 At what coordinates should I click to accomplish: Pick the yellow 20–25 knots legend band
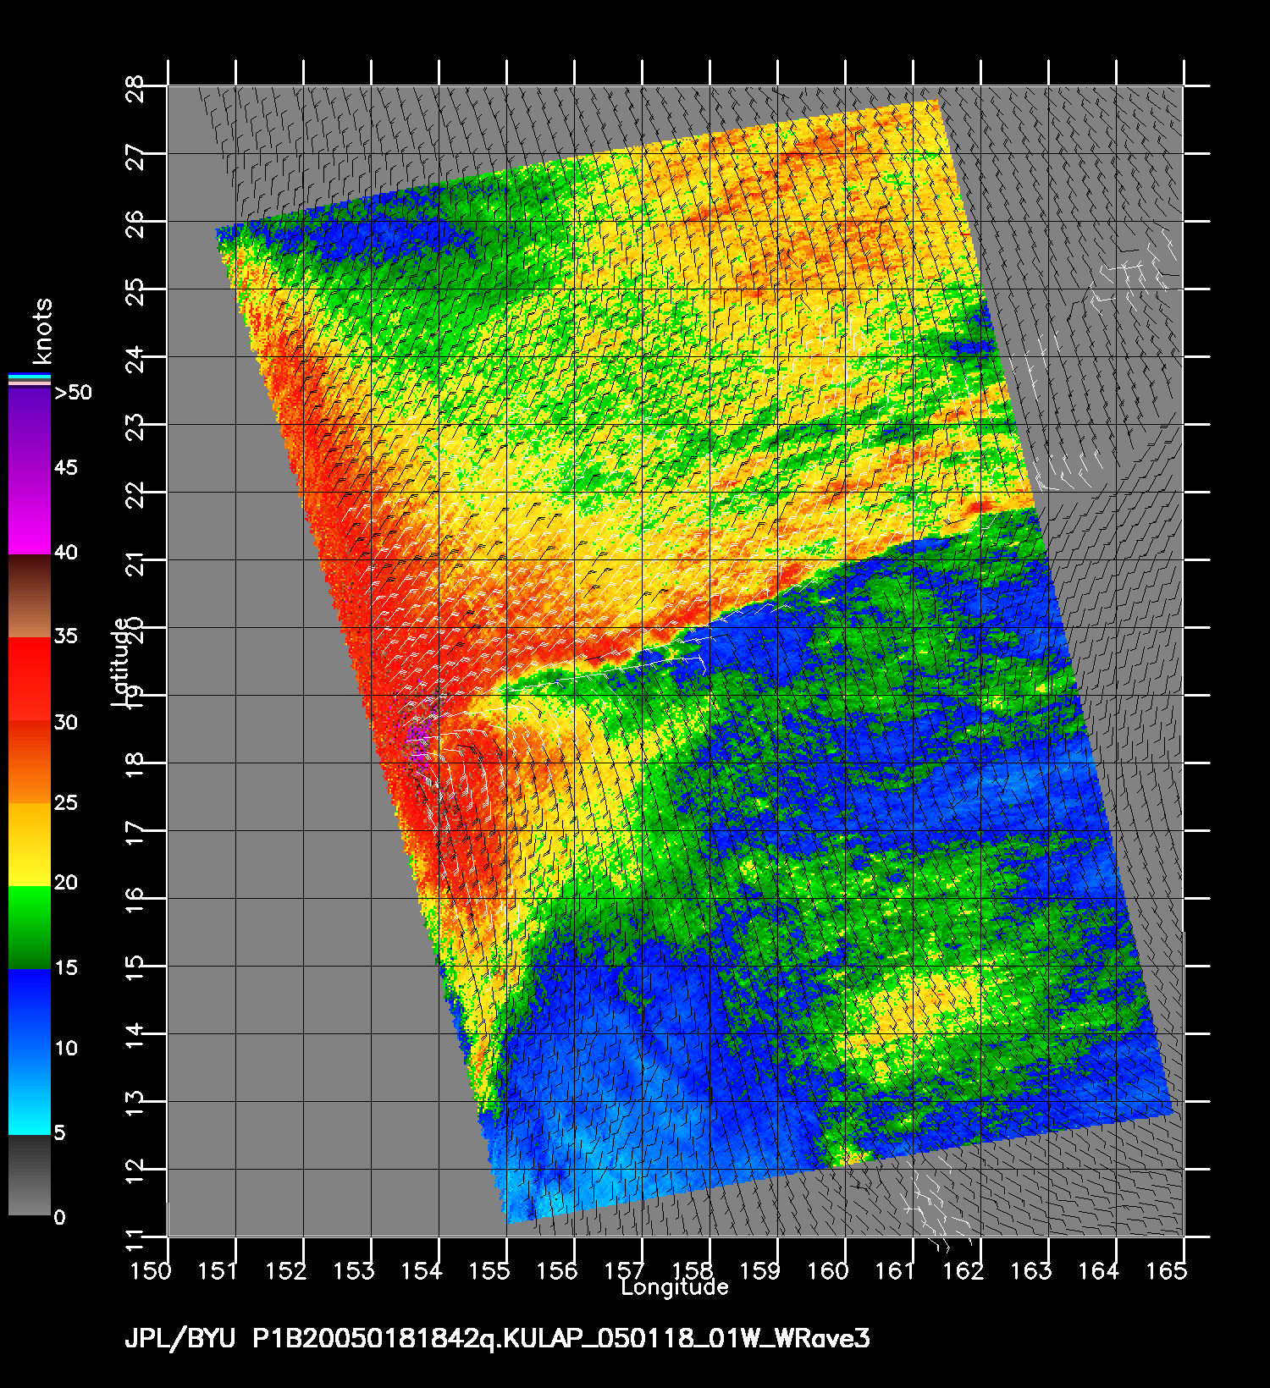pyautogui.click(x=30, y=844)
